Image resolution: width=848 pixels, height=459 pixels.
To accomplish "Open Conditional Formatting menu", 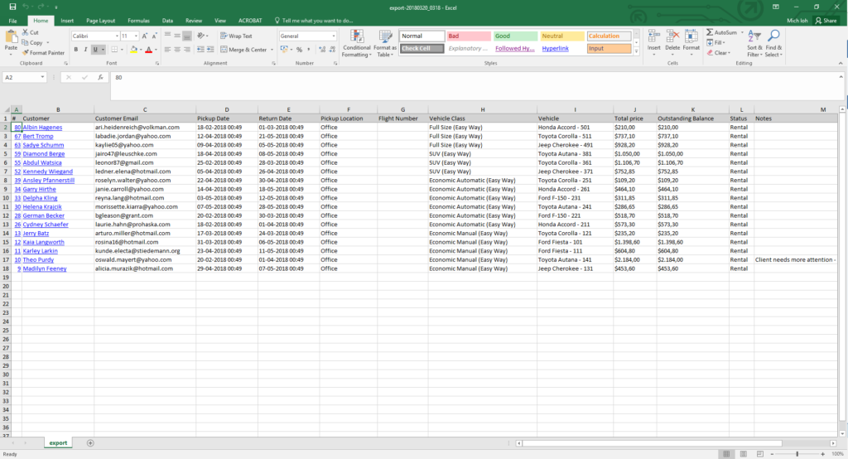I will tap(357, 44).
